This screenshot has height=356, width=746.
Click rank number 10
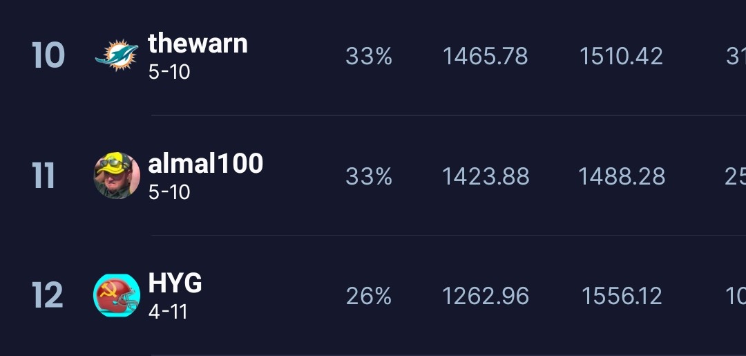pos(48,56)
